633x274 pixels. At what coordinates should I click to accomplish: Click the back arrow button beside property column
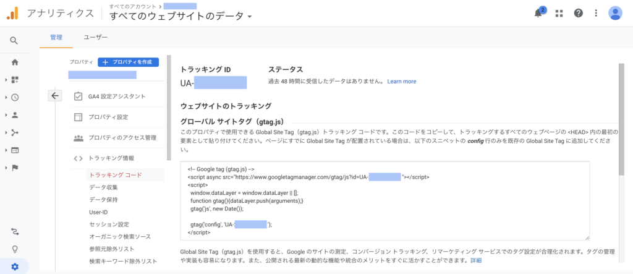coord(55,96)
